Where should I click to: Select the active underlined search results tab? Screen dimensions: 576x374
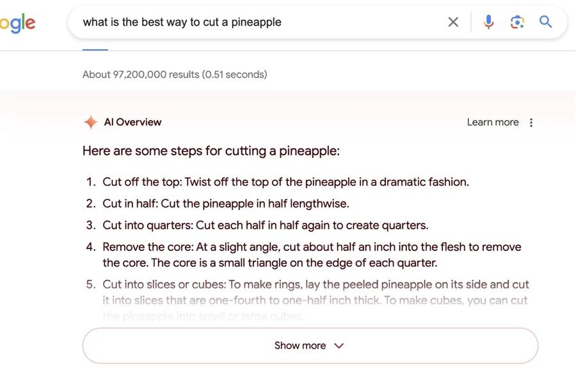95,49
